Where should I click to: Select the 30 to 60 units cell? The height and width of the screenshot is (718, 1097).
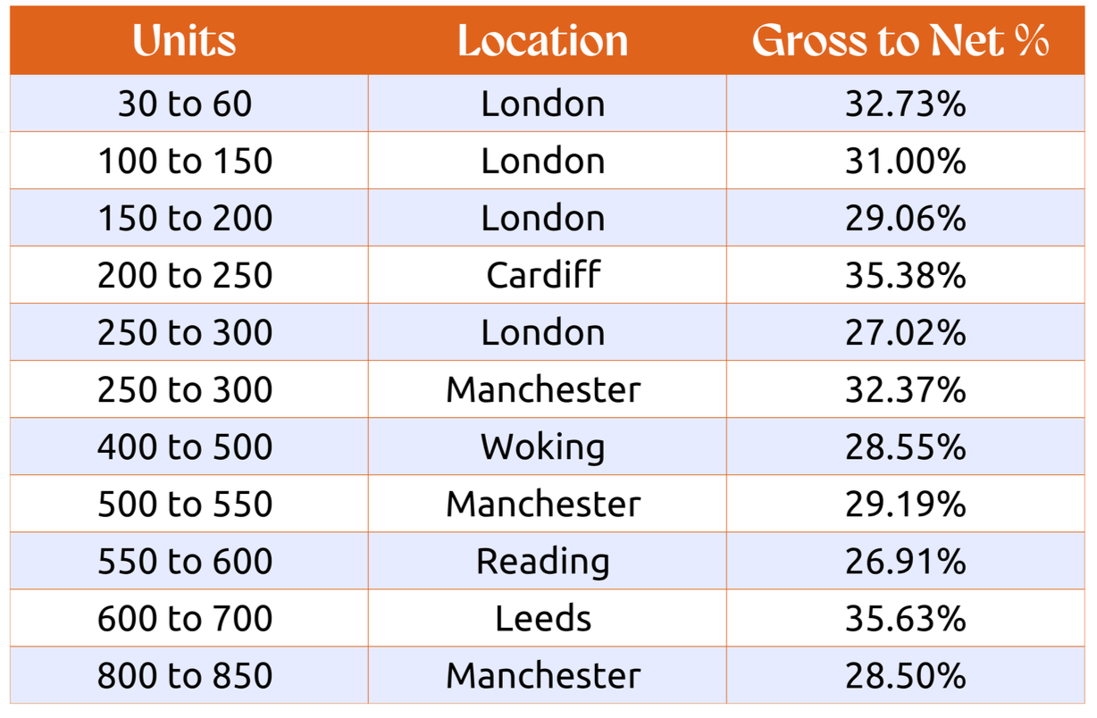pyautogui.click(x=185, y=104)
